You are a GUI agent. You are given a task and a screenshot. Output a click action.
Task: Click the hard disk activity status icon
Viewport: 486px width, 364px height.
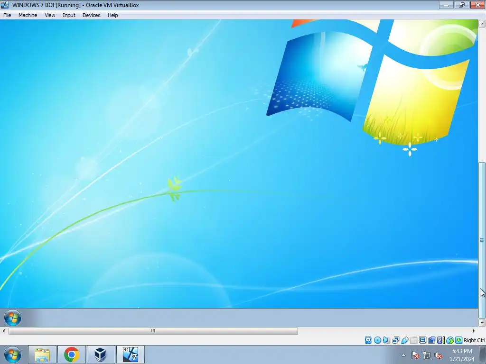pos(368,340)
